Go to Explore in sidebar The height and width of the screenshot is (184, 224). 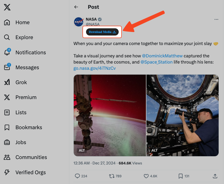click(x=24, y=37)
